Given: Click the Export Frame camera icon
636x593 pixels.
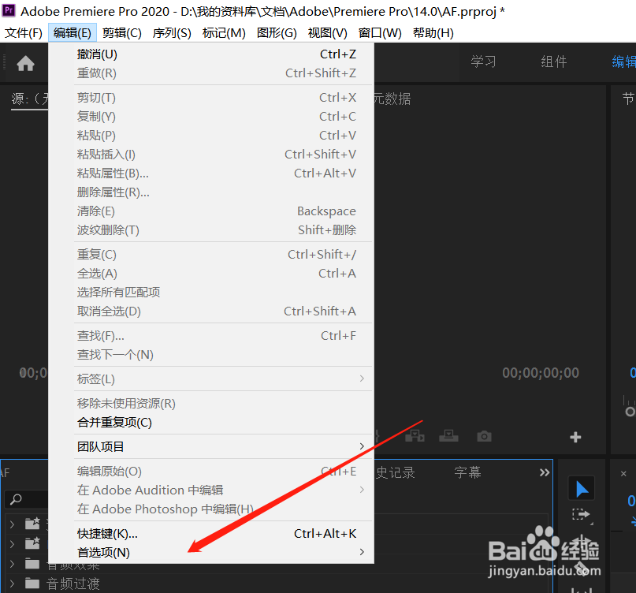Looking at the screenshot, I should tap(484, 436).
